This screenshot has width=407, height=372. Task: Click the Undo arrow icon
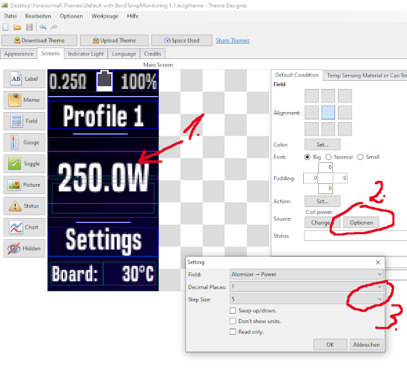[x=43, y=27]
